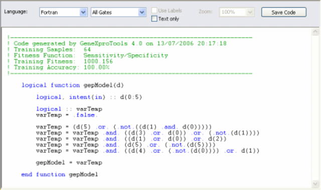Image resolution: width=321 pixels, height=190 pixels.
Task: Click the 'logical function gepModel(d)' line
Action: pyautogui.click(x=73, y=85)
